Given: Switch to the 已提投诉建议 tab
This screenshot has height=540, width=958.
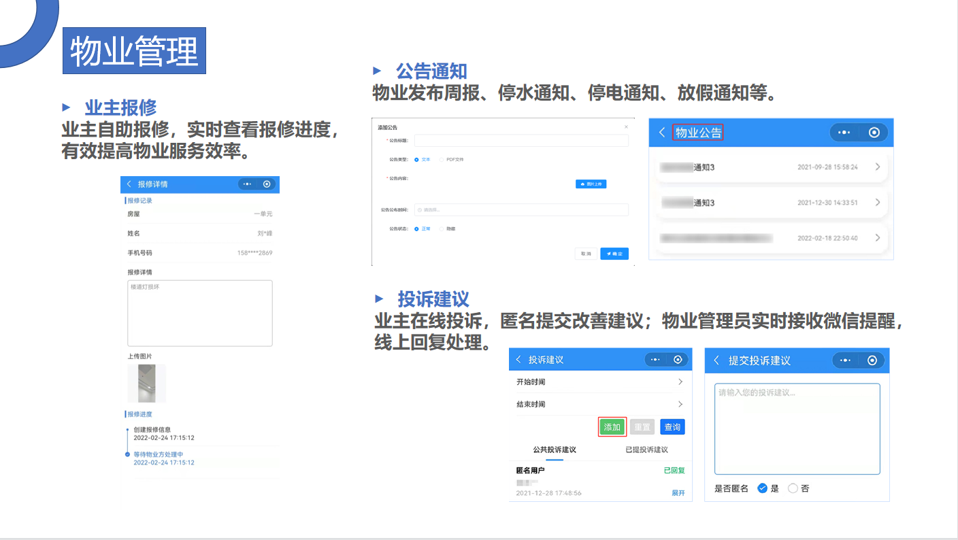Looking at the screenshot, I should 646,450.
